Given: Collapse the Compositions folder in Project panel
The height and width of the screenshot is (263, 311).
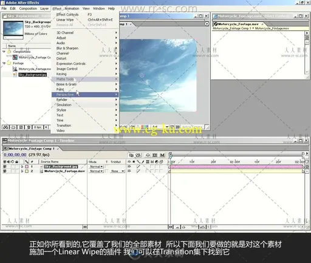Looking at the screenshot, I should click(x=4, y=52).
